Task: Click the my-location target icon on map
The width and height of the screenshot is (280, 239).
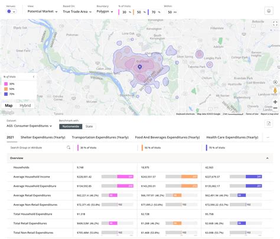Action: click(275, 82)
